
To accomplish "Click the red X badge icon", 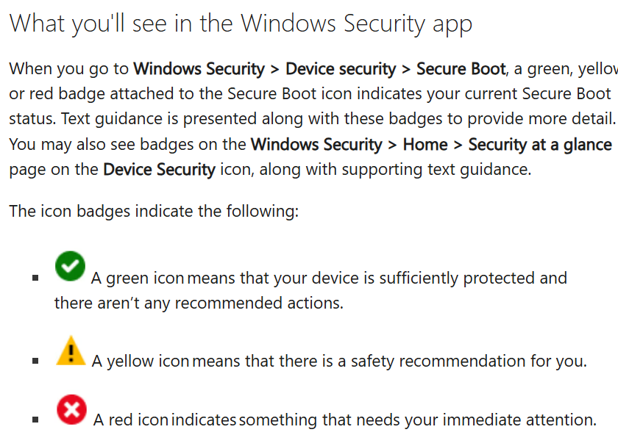I will 71,409.
